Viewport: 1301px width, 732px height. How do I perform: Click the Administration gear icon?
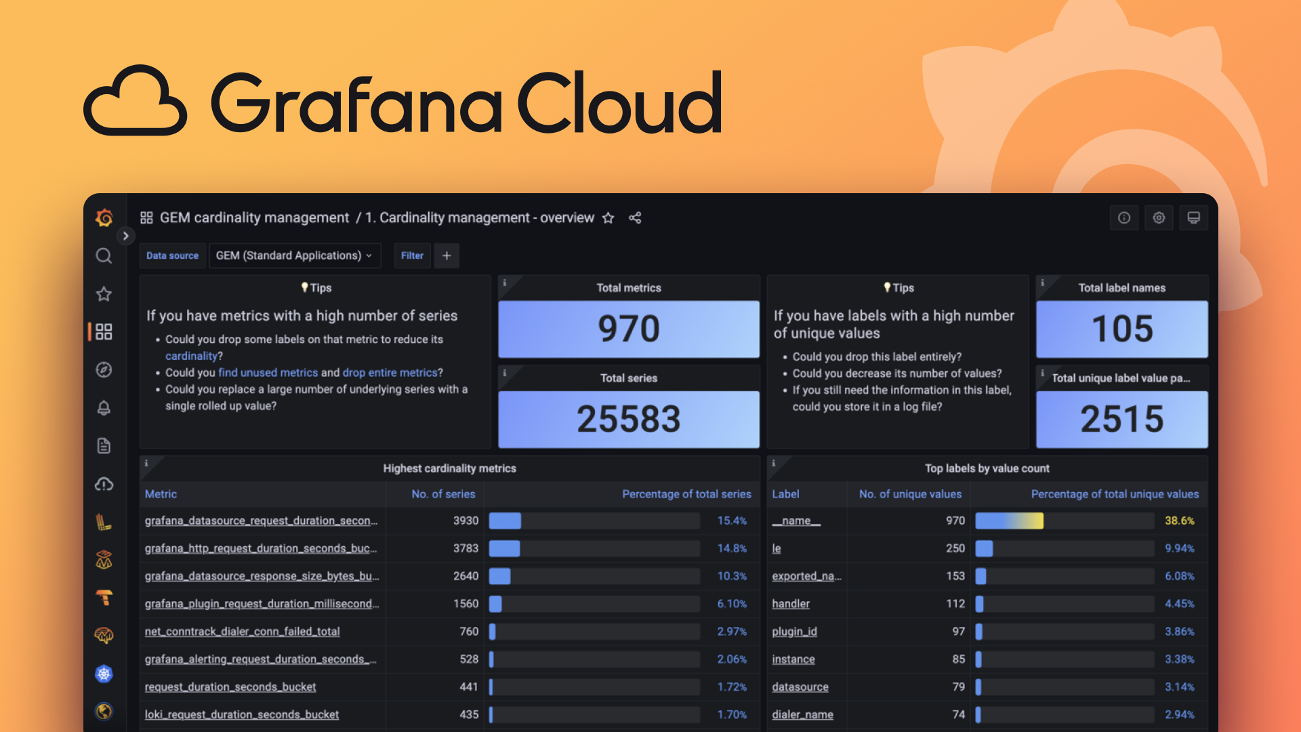pos(1158,217)
